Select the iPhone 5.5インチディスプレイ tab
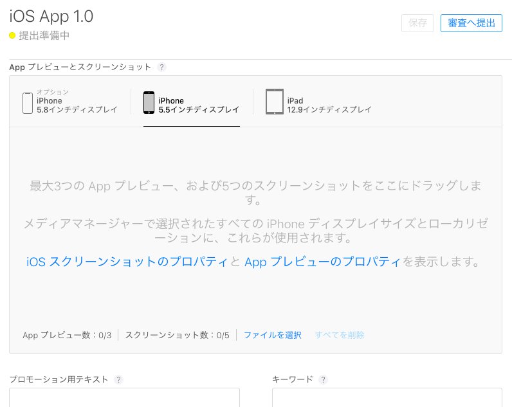Viewport: 512px width, 407px height. [x=192, y=102]
